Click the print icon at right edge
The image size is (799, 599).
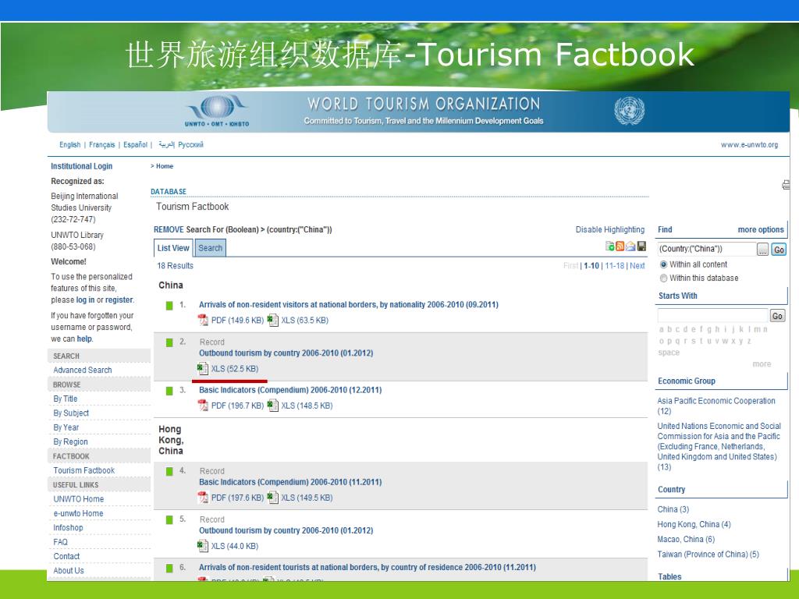[786, 185]
